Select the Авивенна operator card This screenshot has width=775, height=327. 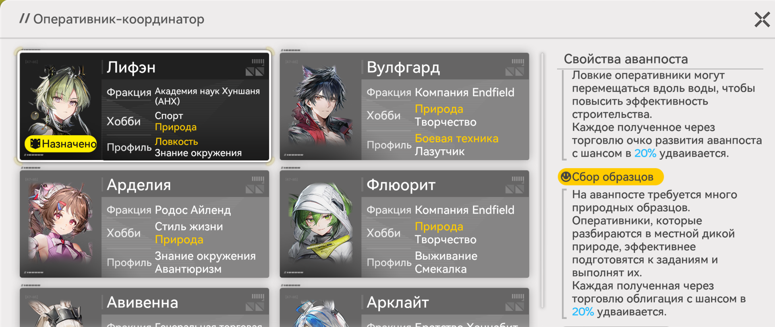coord(144,307)
